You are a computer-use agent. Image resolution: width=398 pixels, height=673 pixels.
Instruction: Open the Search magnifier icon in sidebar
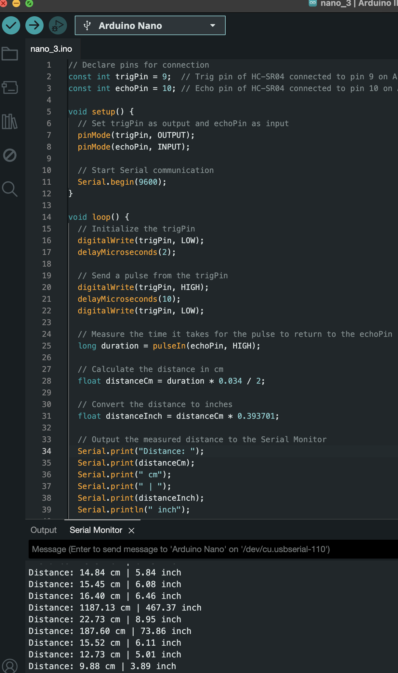[x=10, y=189]
